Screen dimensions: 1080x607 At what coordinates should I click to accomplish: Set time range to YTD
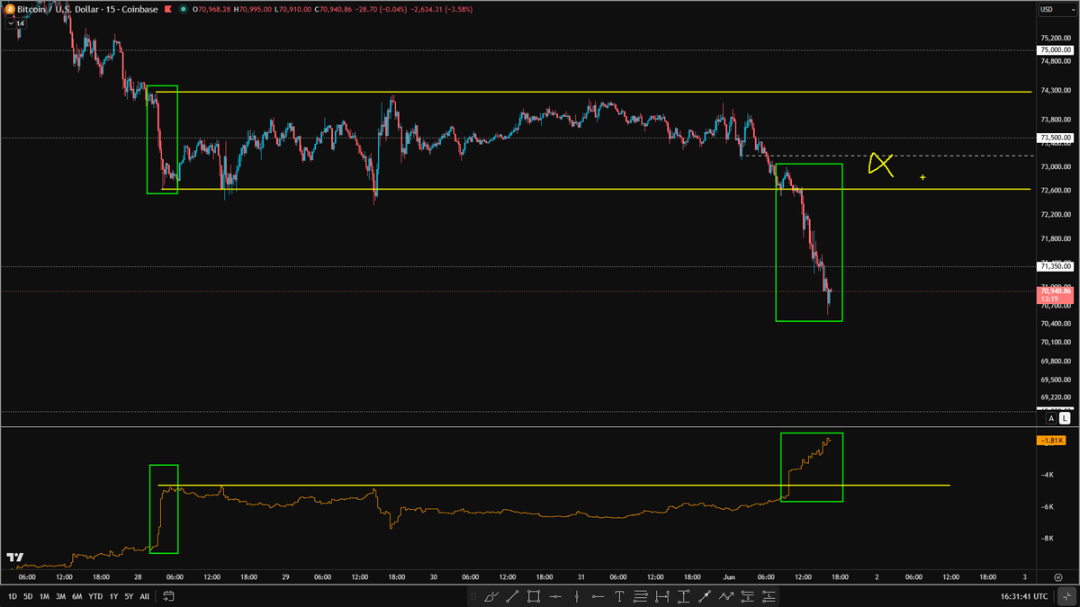[95, 596]
